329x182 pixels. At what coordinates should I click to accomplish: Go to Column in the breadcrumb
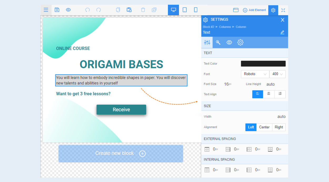click(241, 27)
